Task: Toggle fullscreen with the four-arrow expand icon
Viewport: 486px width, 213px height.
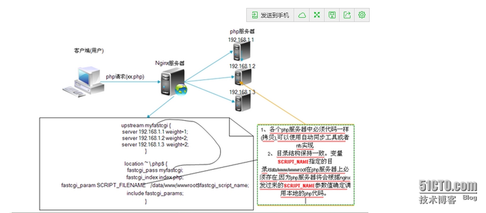Action: click(317, 15)
